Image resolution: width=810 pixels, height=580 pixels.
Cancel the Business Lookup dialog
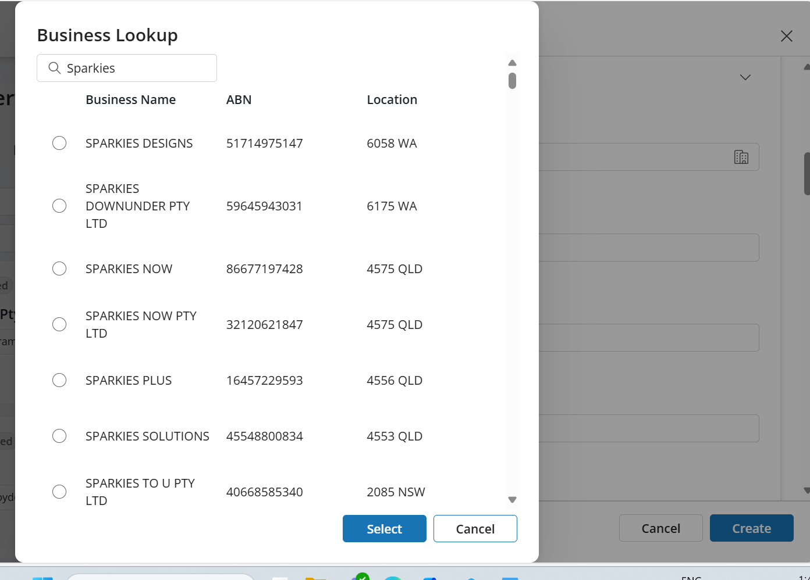click(475, 529)
